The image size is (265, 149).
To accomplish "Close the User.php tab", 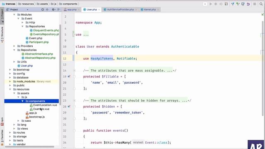I will [x=99, y=10].
